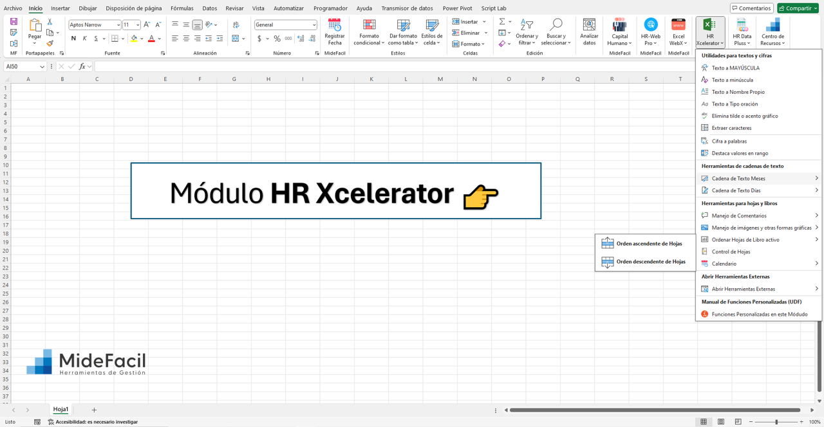
Task: Expand the Name Box AI50 dropdown
Action: point(42,66)
